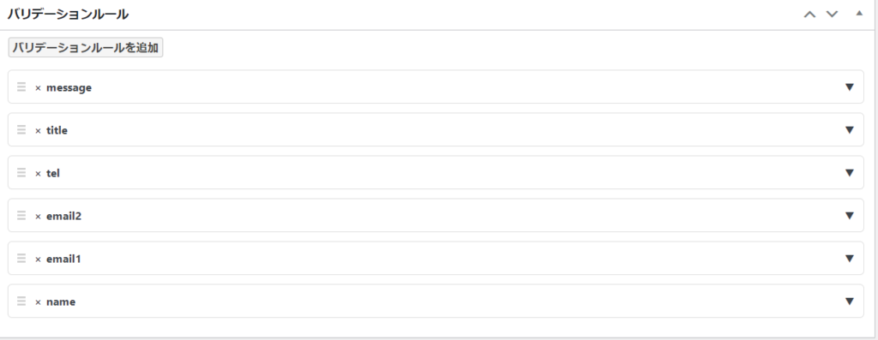Expand the email2 rule panel
The height and width of the screenshot is (340, 878).
click(x=850, y=216)
